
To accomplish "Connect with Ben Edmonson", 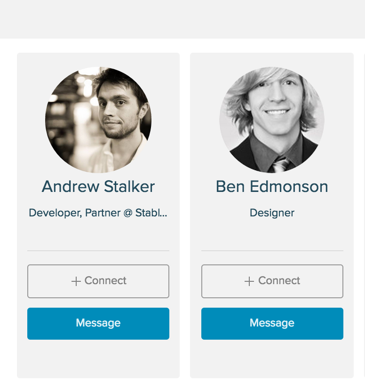I will [x=272, y=281].
